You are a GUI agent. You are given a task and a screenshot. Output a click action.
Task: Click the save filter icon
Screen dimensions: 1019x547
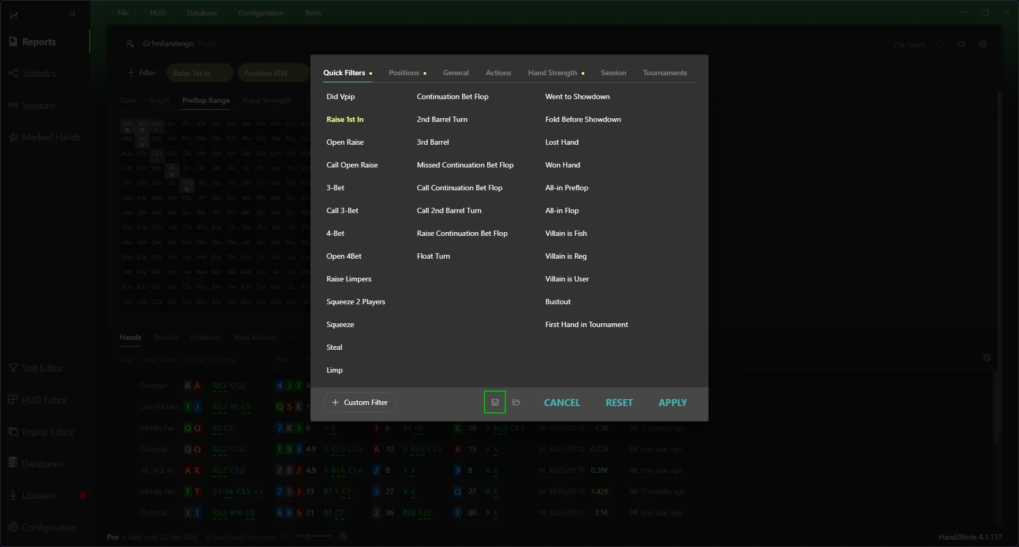pos(495,402)
